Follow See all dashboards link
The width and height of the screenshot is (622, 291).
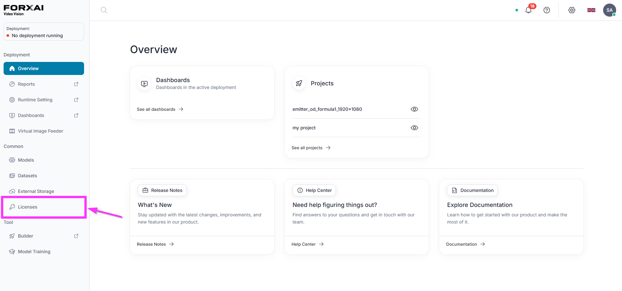[160, 109]
